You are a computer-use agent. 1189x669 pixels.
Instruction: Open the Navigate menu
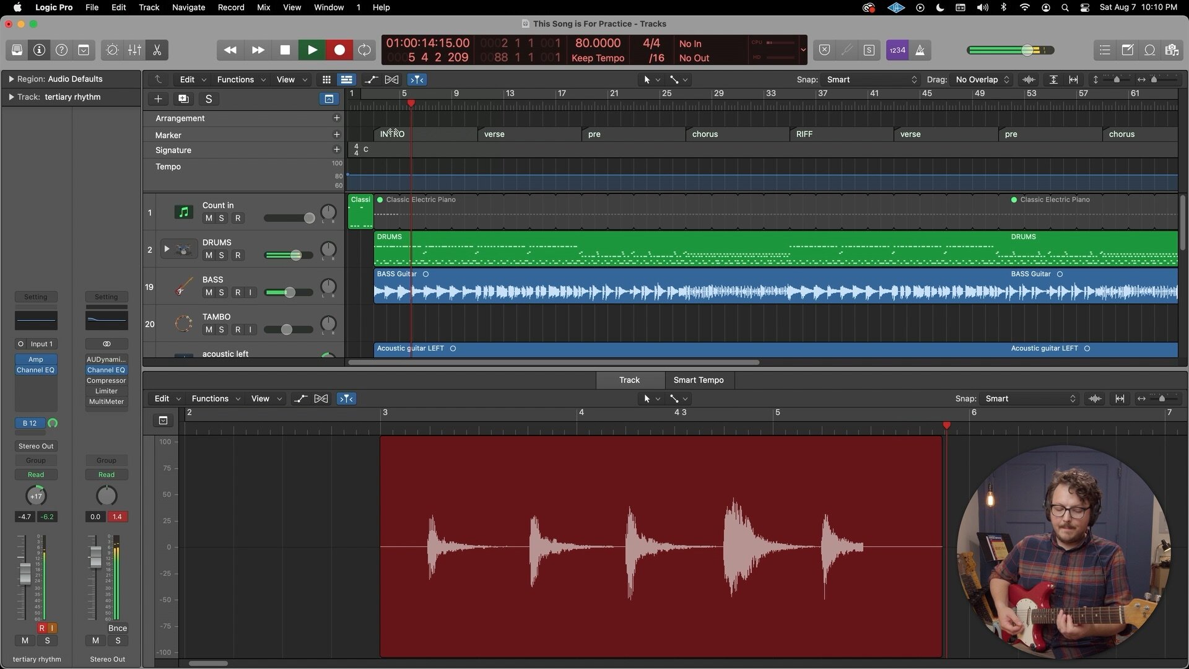pyautogui.click(x=188, y=7)
